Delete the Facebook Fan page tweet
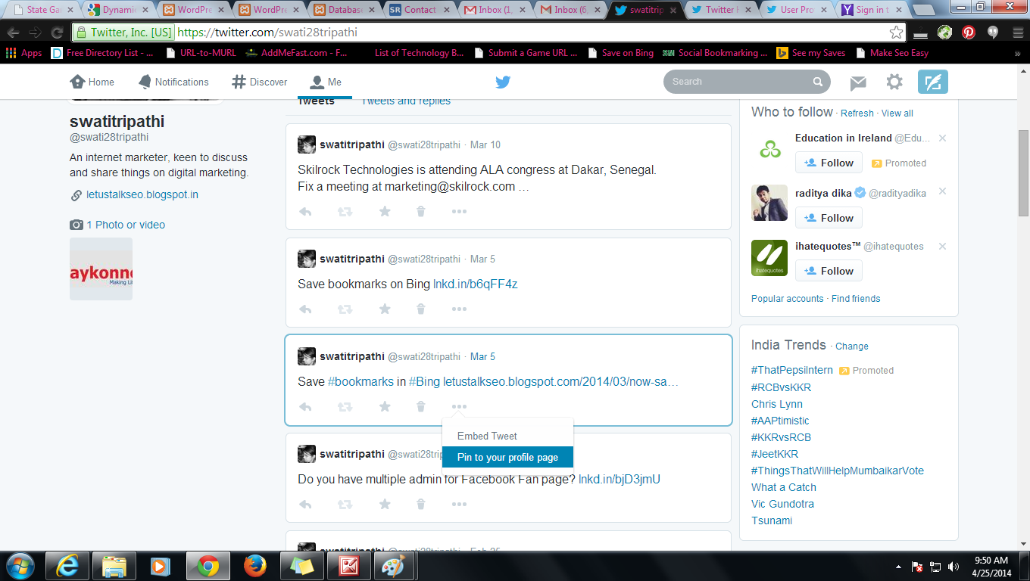This screenshot has width=1030, height=581. pos(421,505)
